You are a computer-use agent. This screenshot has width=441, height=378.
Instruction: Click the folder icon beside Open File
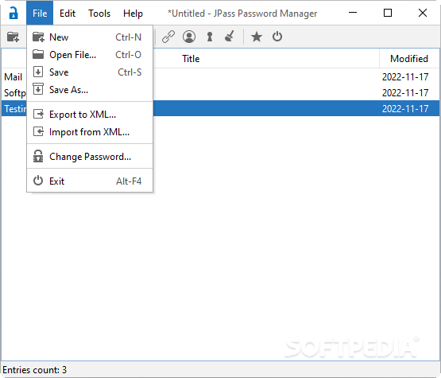38,54
